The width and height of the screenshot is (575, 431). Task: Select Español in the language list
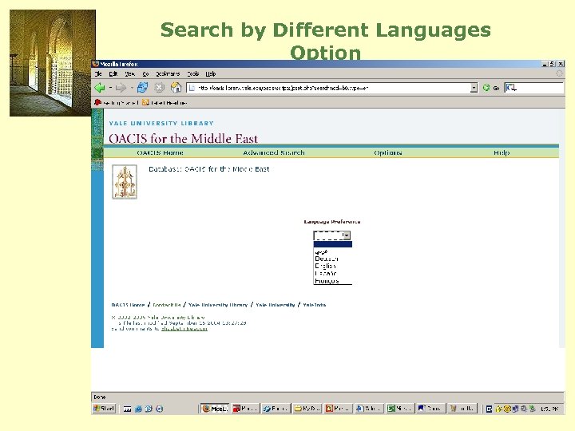332,274
